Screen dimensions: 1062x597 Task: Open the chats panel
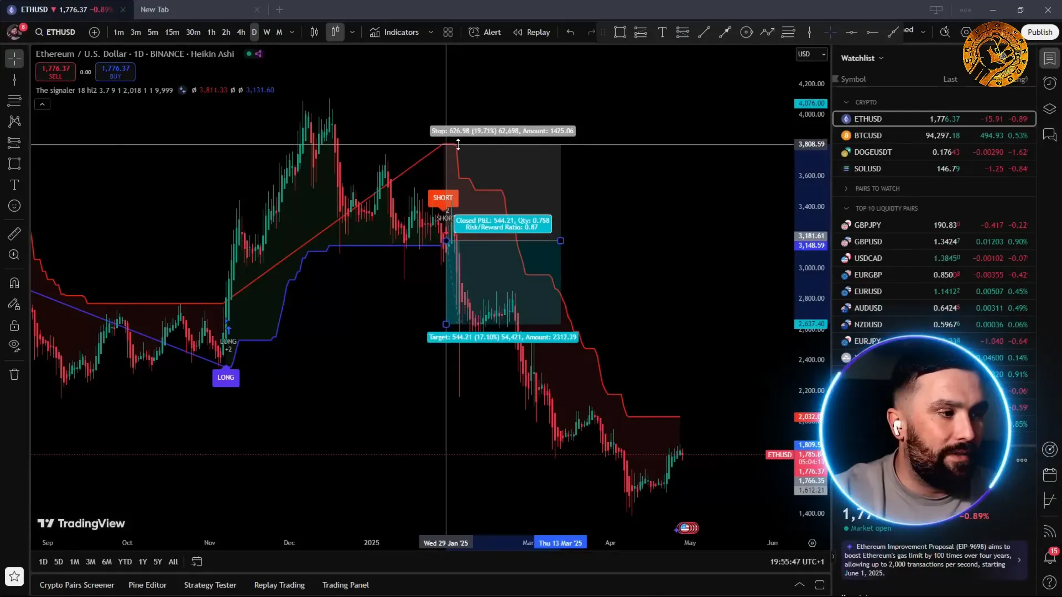click(1049, 135)
